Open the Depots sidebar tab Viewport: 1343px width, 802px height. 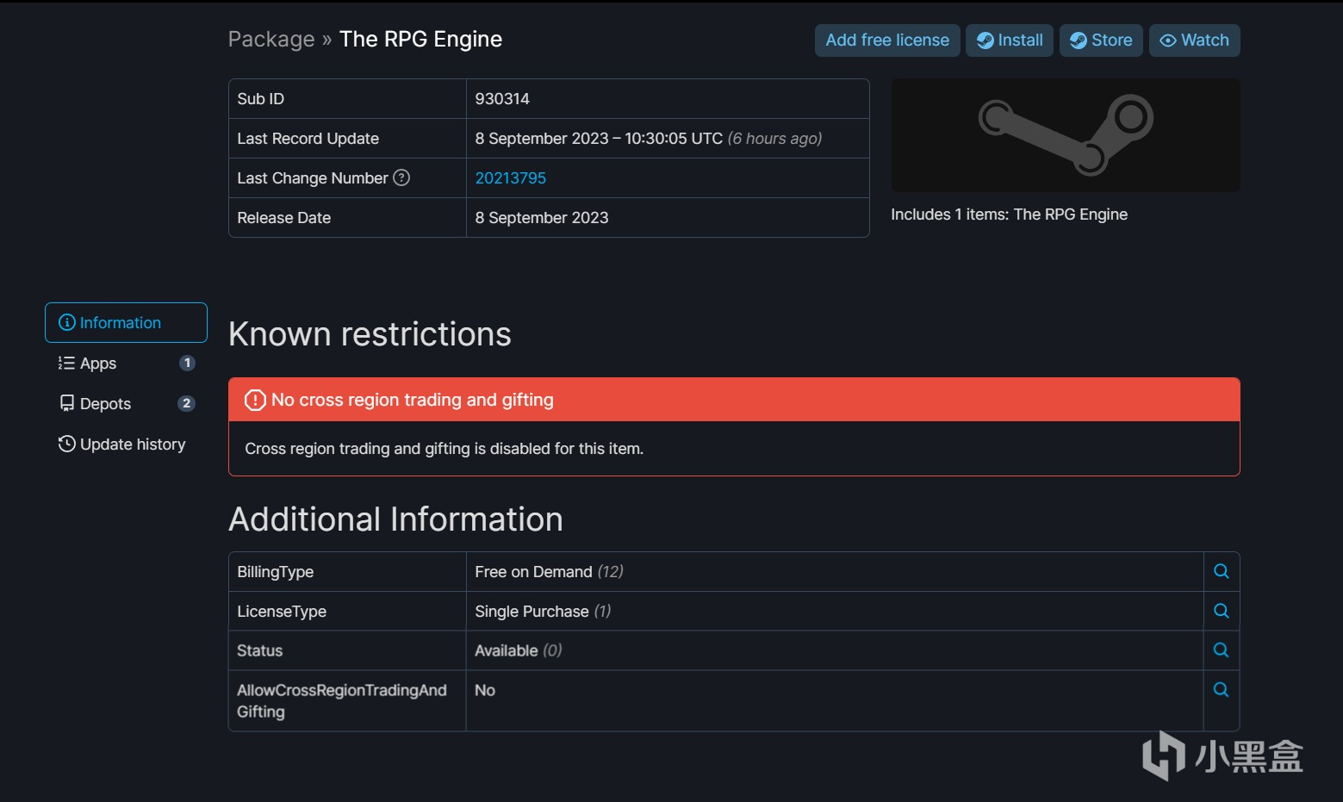126,404
